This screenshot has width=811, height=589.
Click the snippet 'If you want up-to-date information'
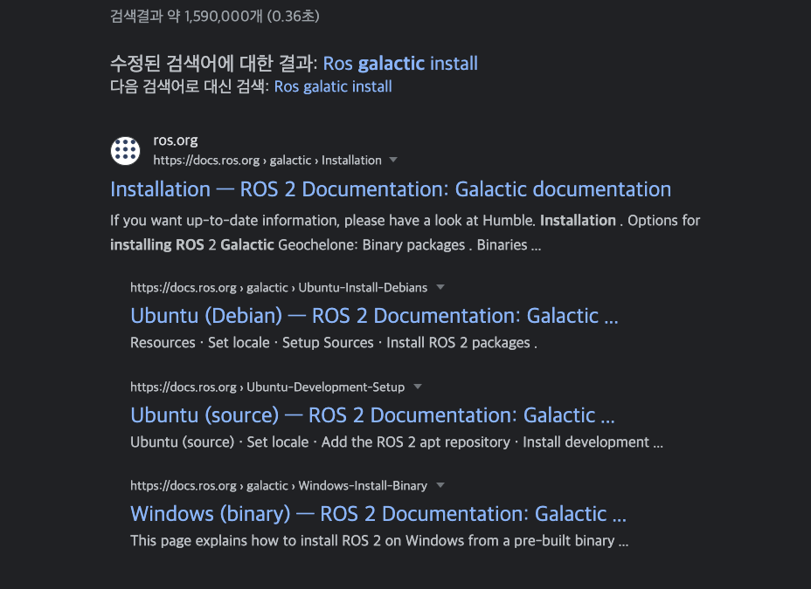pyautogui.click(x=225, y=221)
